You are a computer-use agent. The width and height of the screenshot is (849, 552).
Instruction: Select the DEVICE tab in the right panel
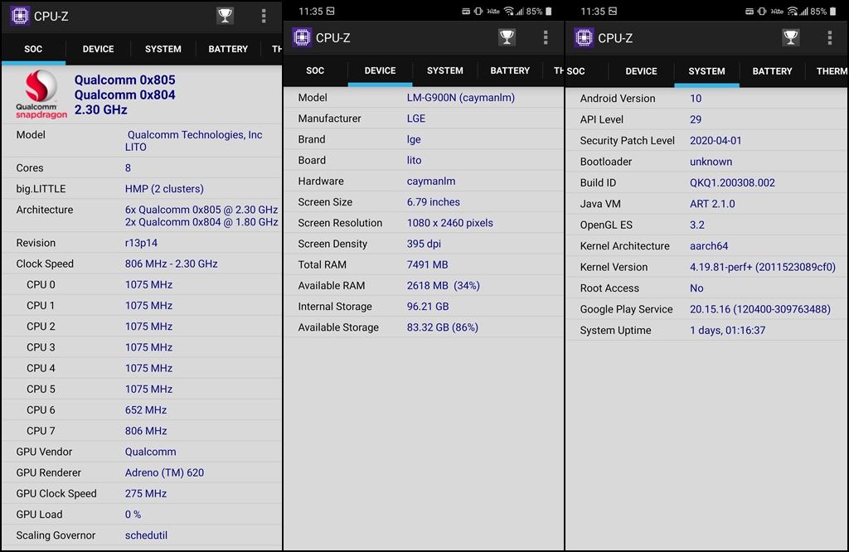click(x=641, y=71)
